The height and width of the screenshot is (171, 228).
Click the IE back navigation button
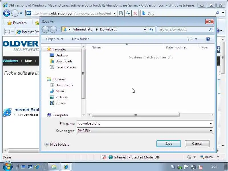(x=7, y=13)
